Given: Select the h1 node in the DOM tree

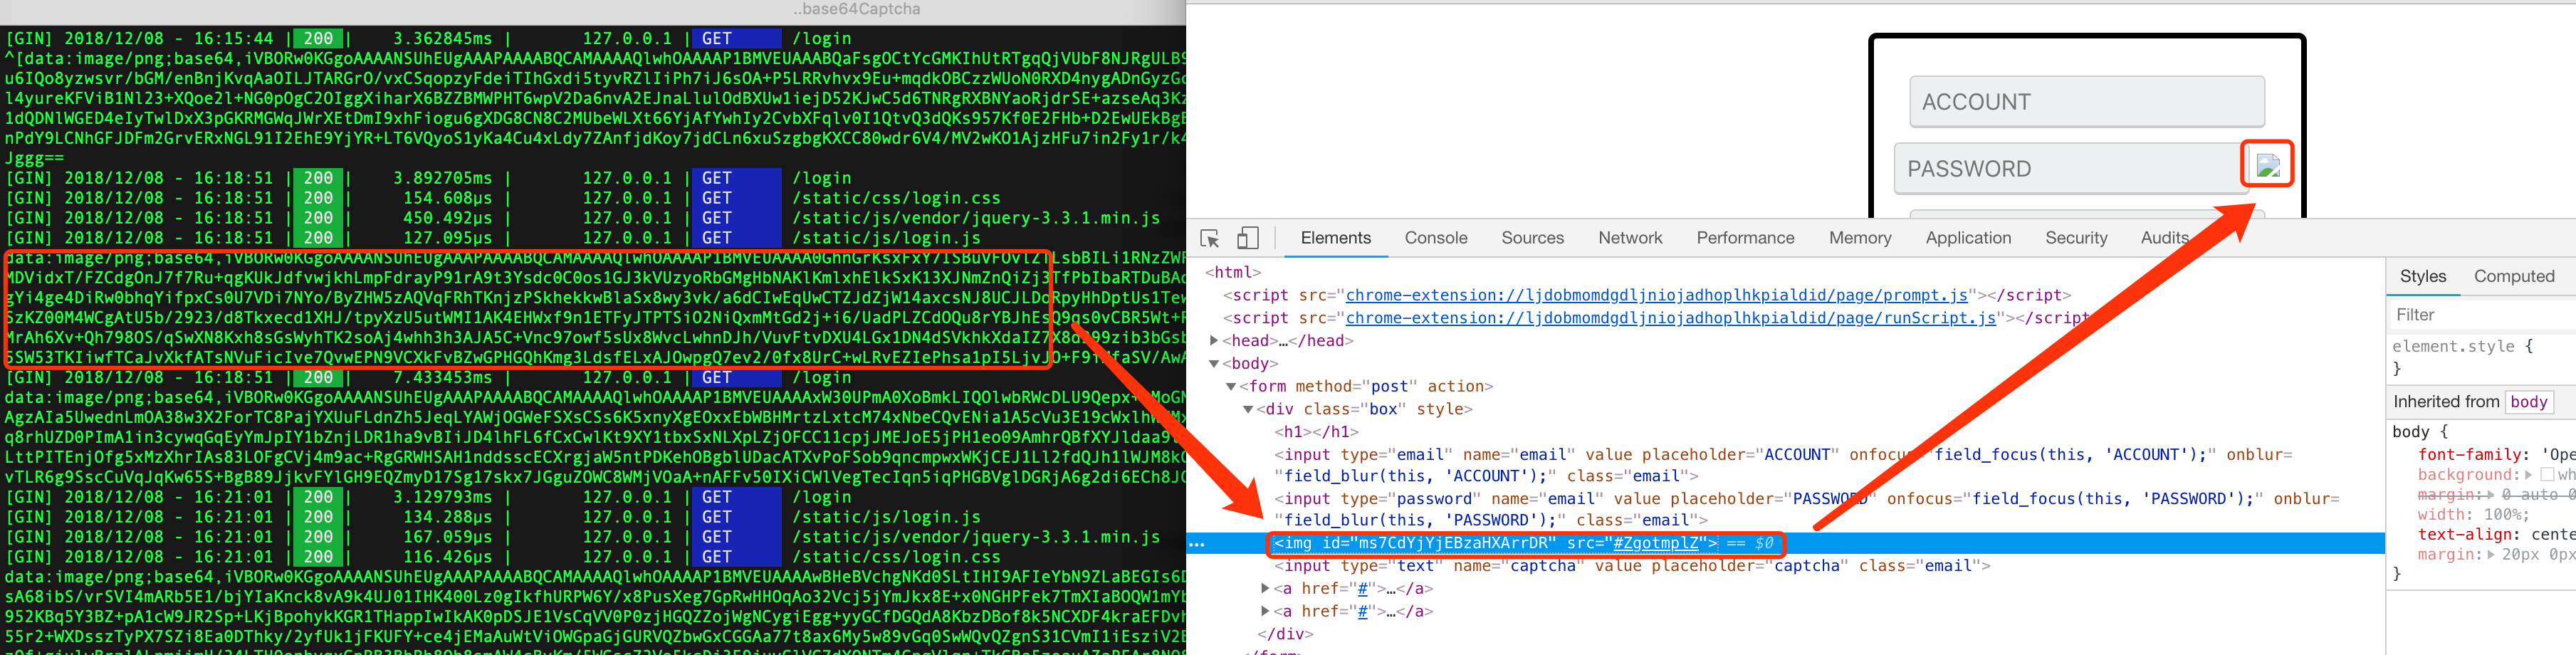Looking at the screenshot, I should (1316, 432).
